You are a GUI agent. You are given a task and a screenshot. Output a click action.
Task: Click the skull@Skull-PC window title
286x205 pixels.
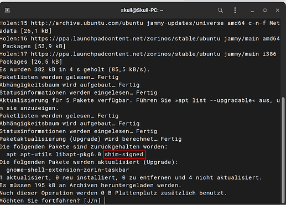[142, 10]
